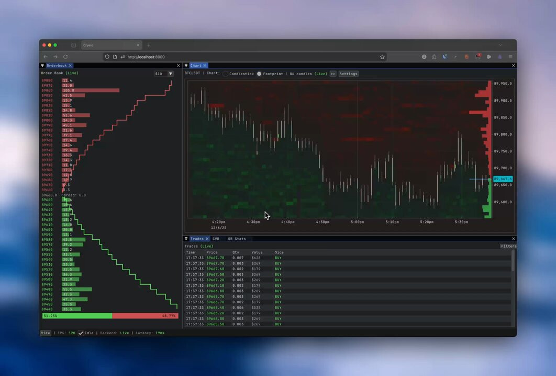Open the tab overview icon left of tab

74,45
